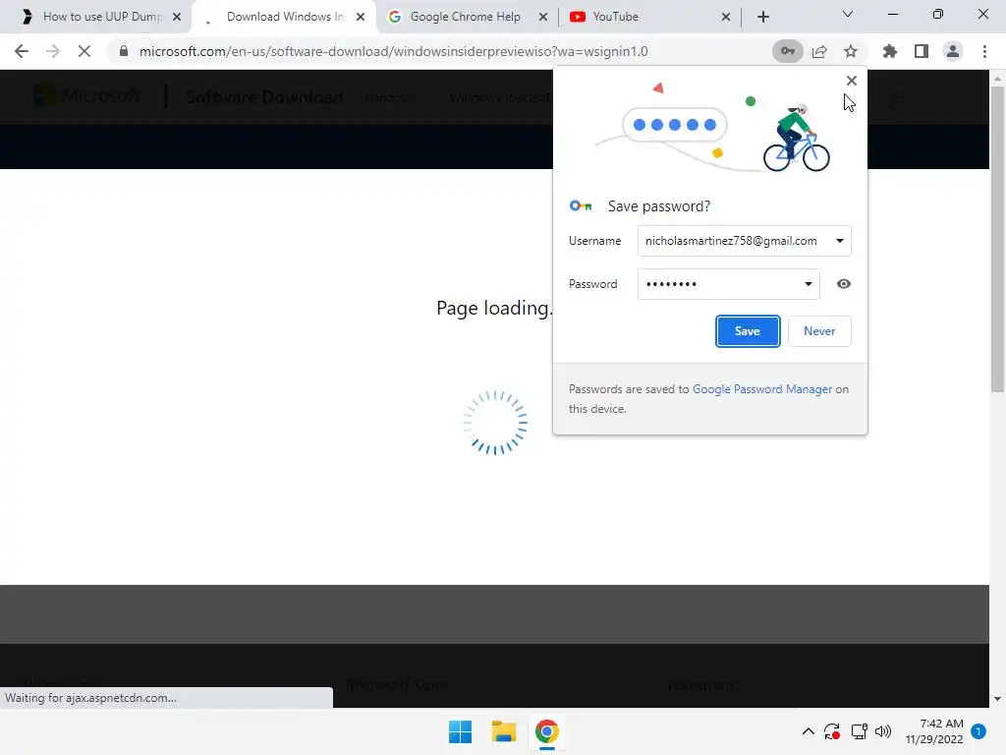Click the dimmed Software Download heading
The image size is (1006, 755).
(263, 97)
